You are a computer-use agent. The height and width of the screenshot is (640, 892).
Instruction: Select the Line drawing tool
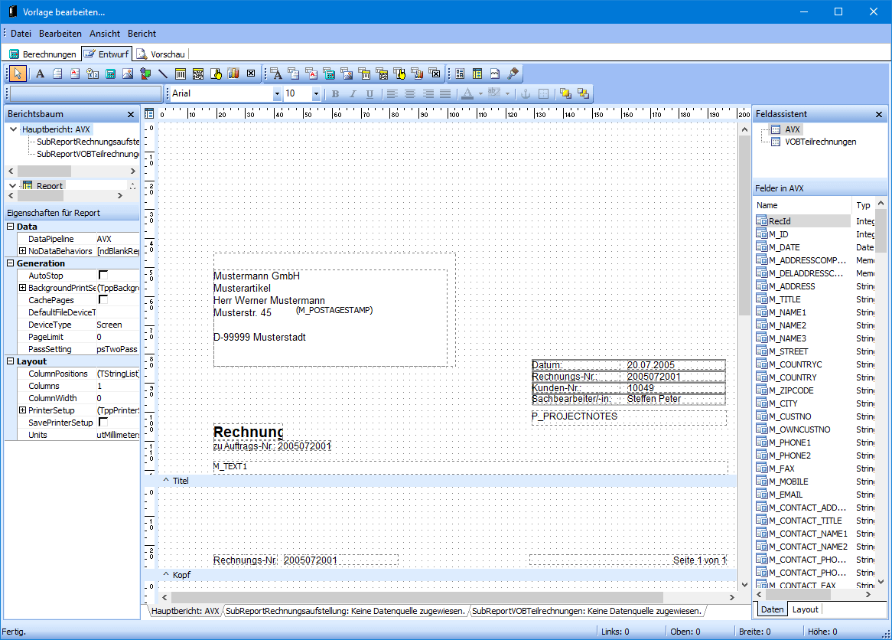(163, 73)
